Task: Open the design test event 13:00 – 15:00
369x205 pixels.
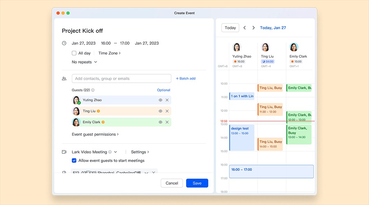Action: [x=241, y=138]
